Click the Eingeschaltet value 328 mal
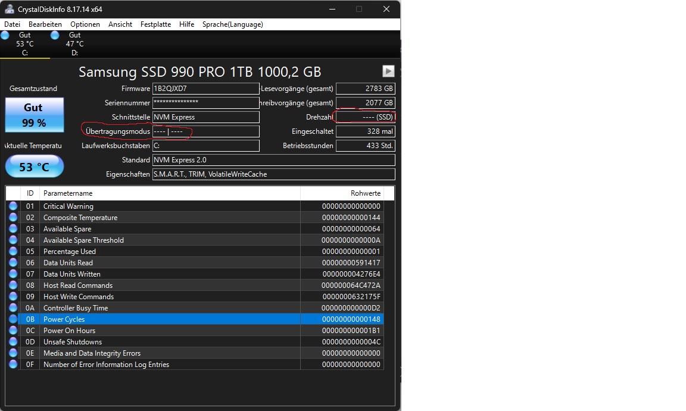Image resolution: width=686 pixels, height=411 pixels. click(x=365, y=131)
